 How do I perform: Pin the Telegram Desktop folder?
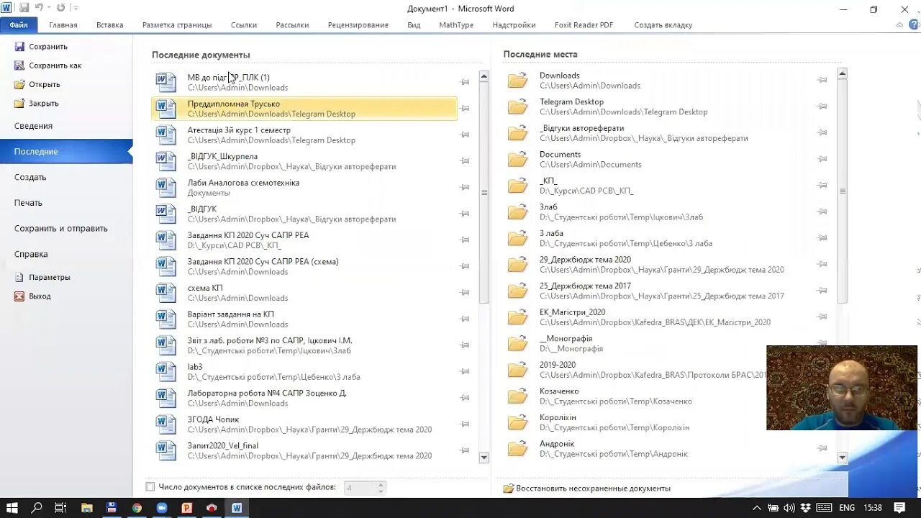pyautogui.click(x=822, y=106)
